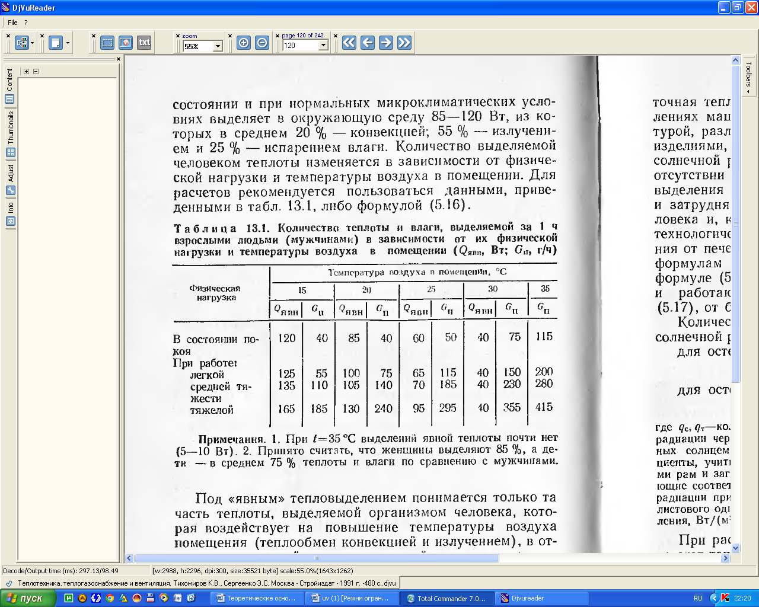The height and width of the screenshot is (607, 759).
Task: Open the view mode dropdown arrow
Action: (x=32, y=43)
